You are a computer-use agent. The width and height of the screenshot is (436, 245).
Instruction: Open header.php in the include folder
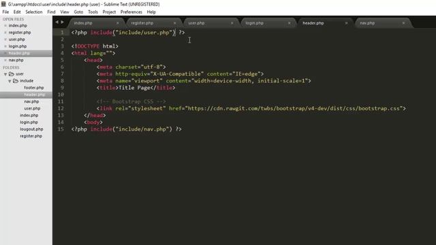[x=35, y=95]
